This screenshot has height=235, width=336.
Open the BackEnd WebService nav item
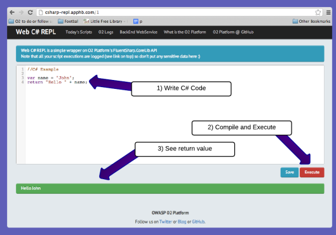pyautogui.click(x=138, y=32)
